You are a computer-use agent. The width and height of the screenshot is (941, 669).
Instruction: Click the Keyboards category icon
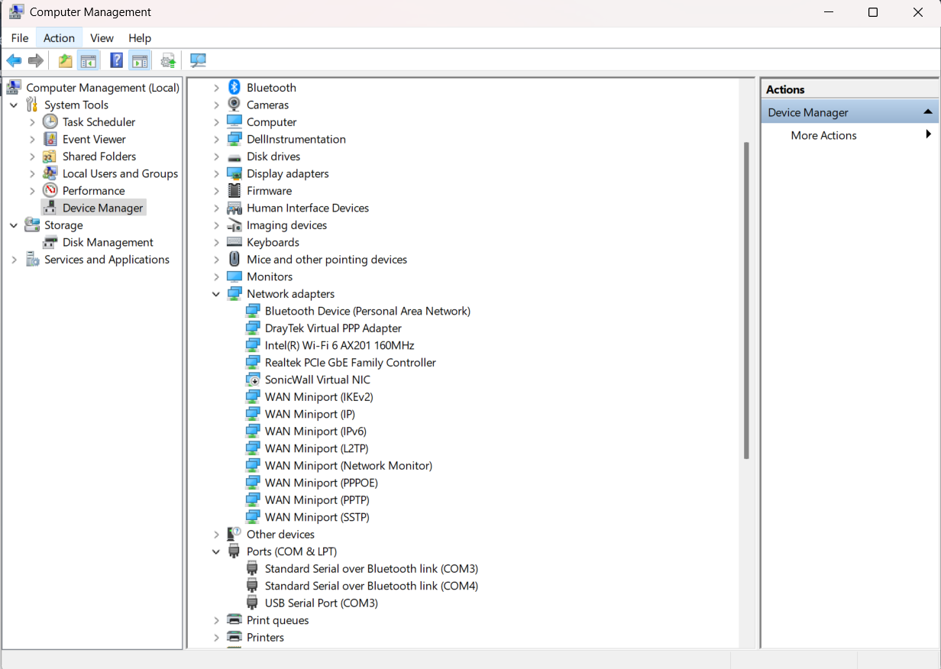click(x=234, y=242)
